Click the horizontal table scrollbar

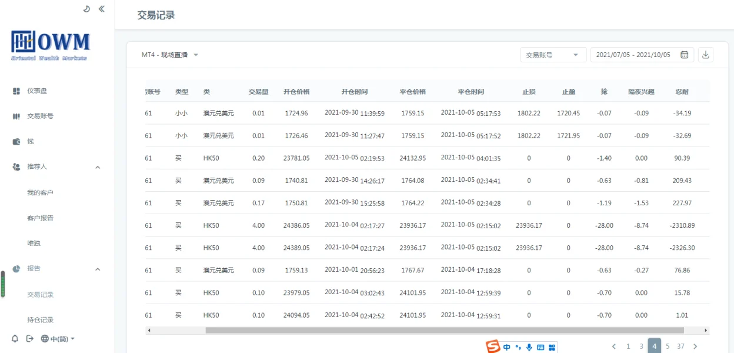click(444, 331)
